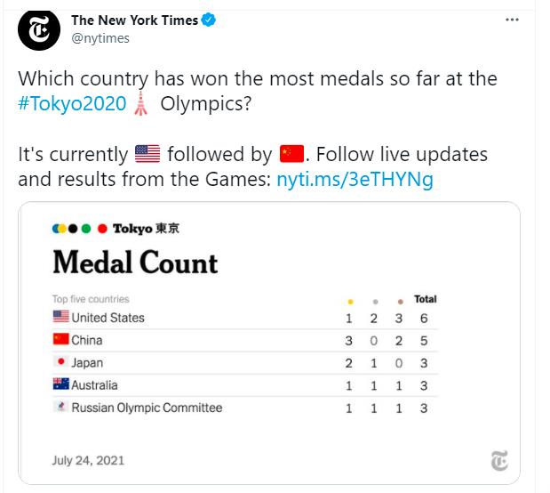Open the #Tokyo2020 hashtag link

pos(72,103)
